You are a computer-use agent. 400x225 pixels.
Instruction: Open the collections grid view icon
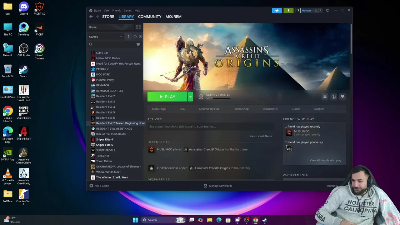tap(138, 27)
